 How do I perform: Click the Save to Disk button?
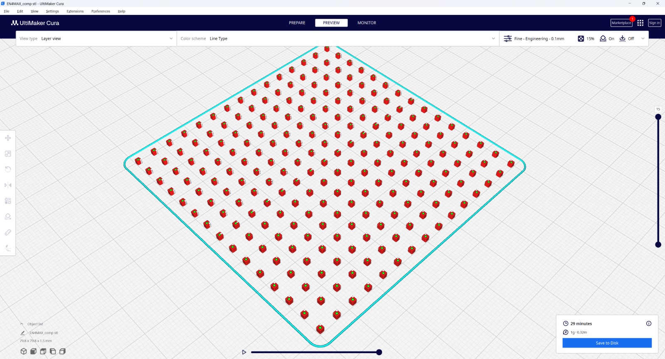(x=607, y=343)
